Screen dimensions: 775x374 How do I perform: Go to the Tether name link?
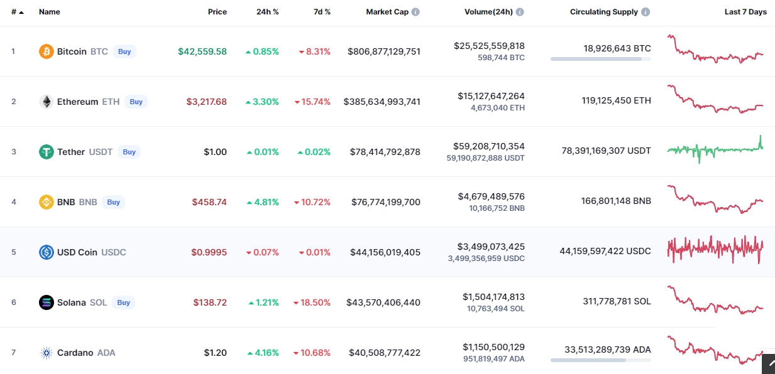(x=71, y=152)
